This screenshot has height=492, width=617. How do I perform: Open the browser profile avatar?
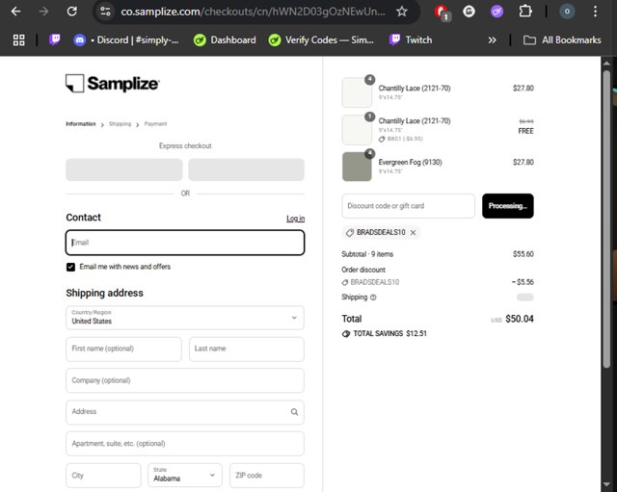coord(567,12)
